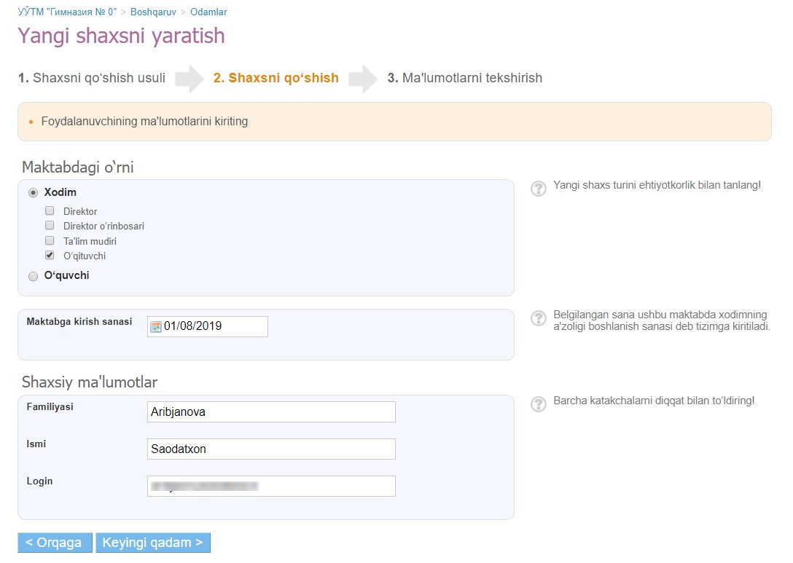The height and width of the screenshot is (563, 793).
Task: Open the Boshqaruv breadcrumb link
Action: click(x=153, y=12)
